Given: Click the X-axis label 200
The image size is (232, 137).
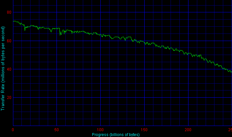Looking at the screenshot, I should tap(188, 130).
